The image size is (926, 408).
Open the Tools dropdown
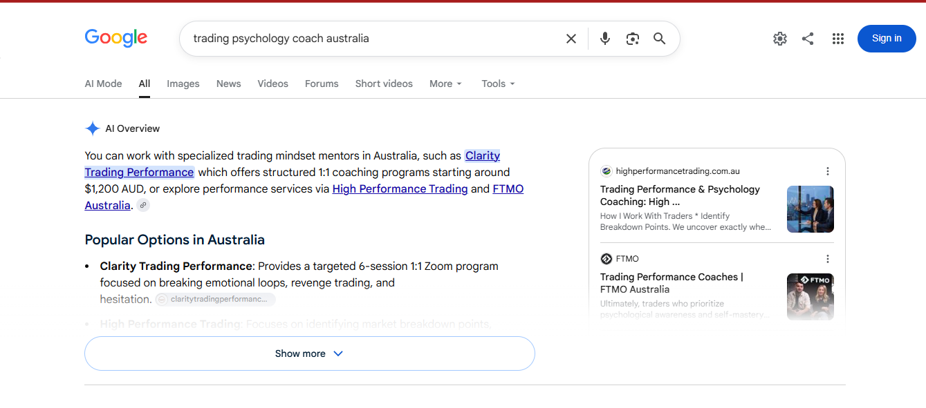tap(498, 84)
